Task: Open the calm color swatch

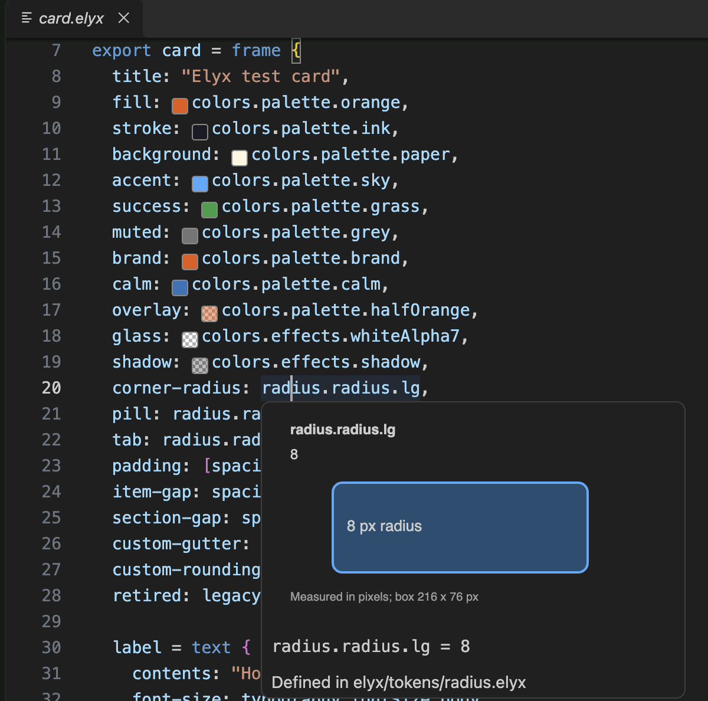Action: (180, 287)
